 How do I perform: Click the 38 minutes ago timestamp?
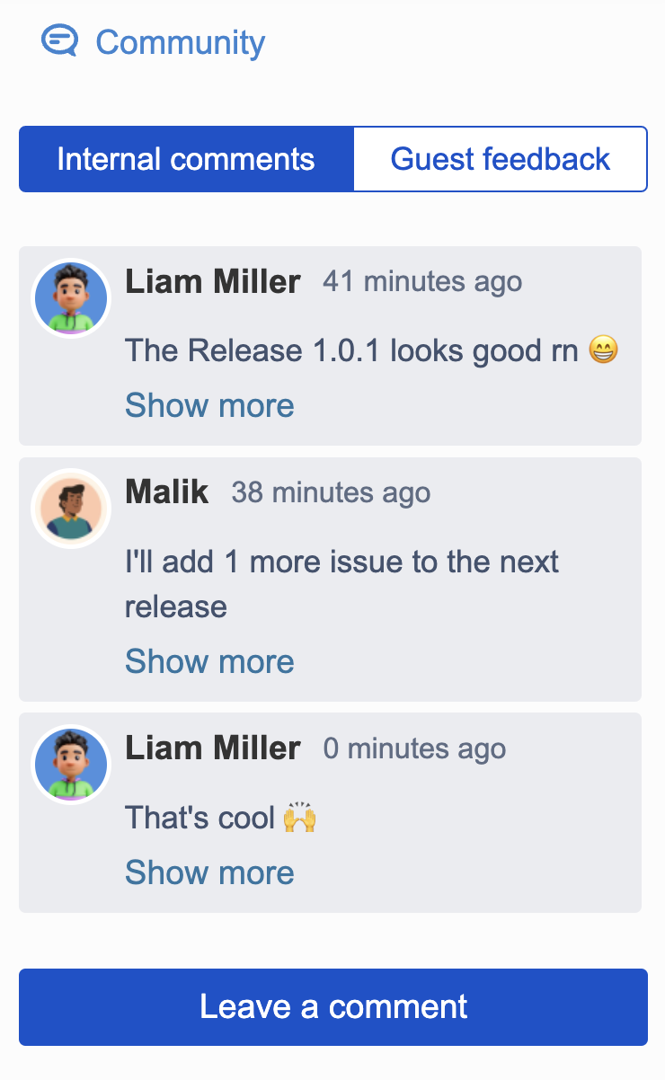coord(331,492)
